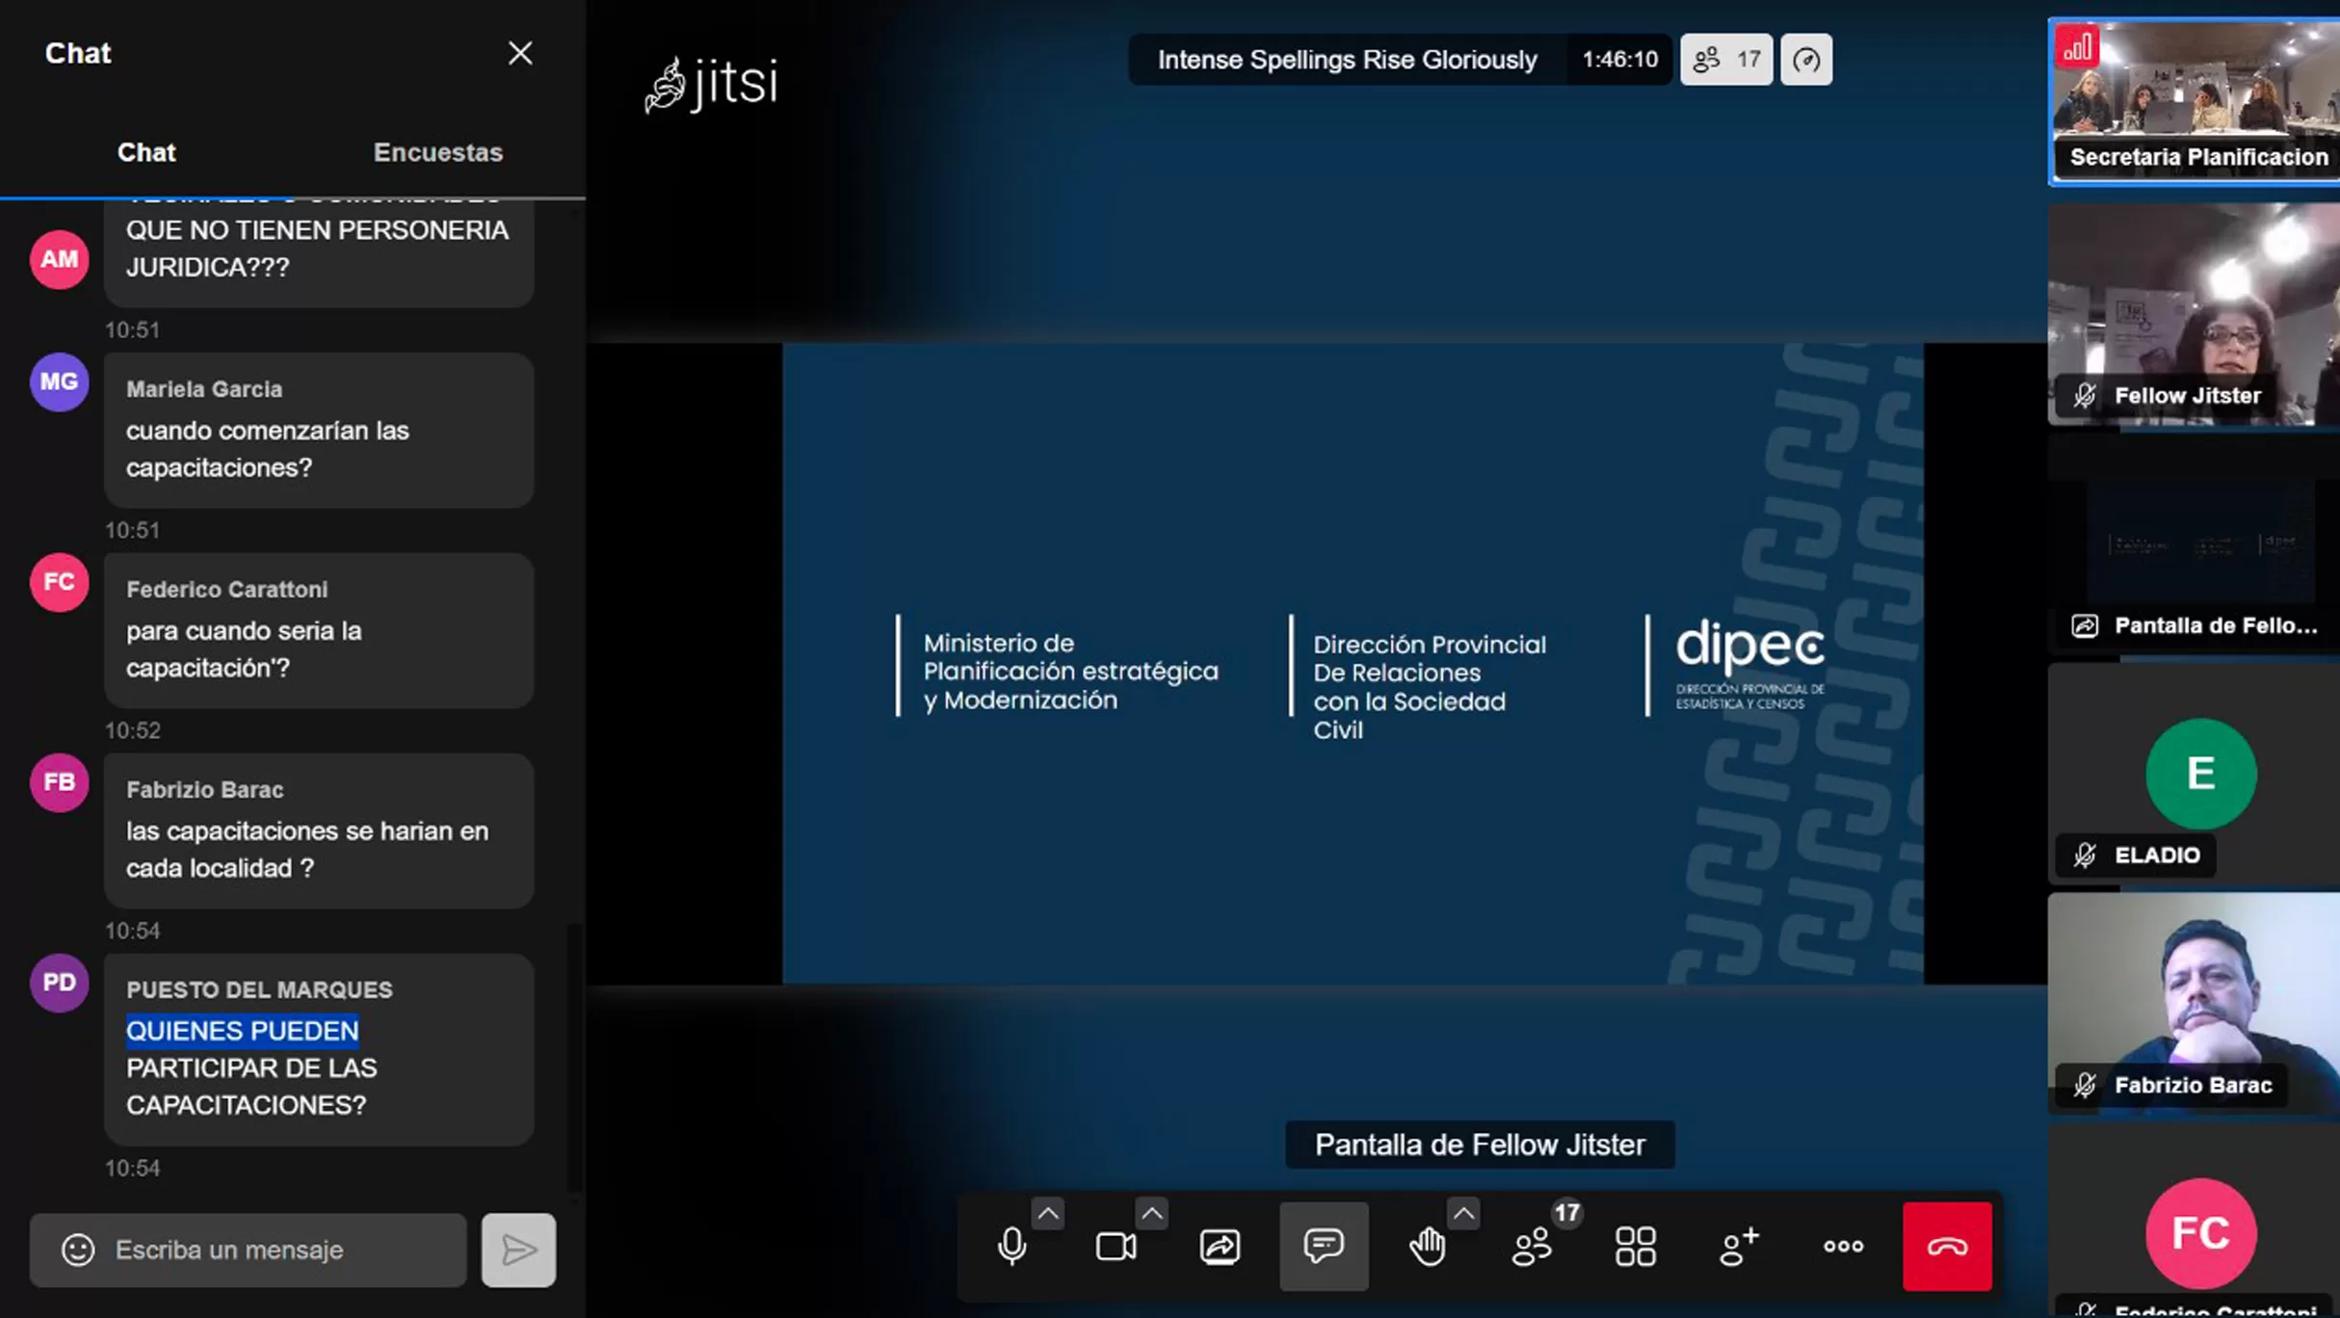Click muted mic icon on Fellow Jitster

coord(2085,396)
